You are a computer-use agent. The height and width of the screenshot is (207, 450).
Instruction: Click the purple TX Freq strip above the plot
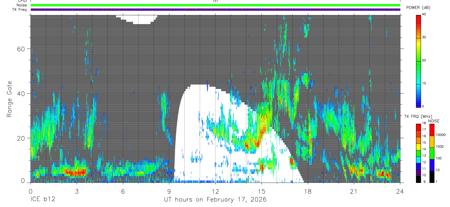tap(215, 9)
